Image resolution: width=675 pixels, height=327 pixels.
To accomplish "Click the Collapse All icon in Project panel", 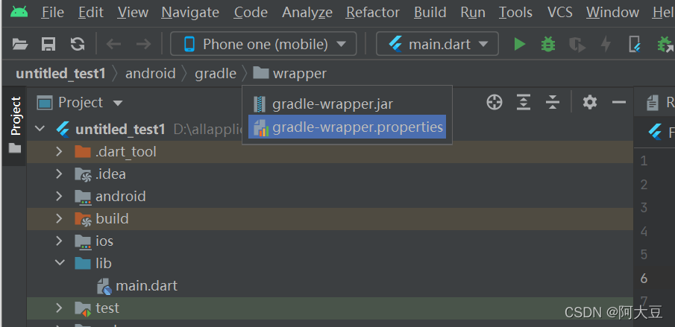I will pyautogui.click(x=553, y=102).
